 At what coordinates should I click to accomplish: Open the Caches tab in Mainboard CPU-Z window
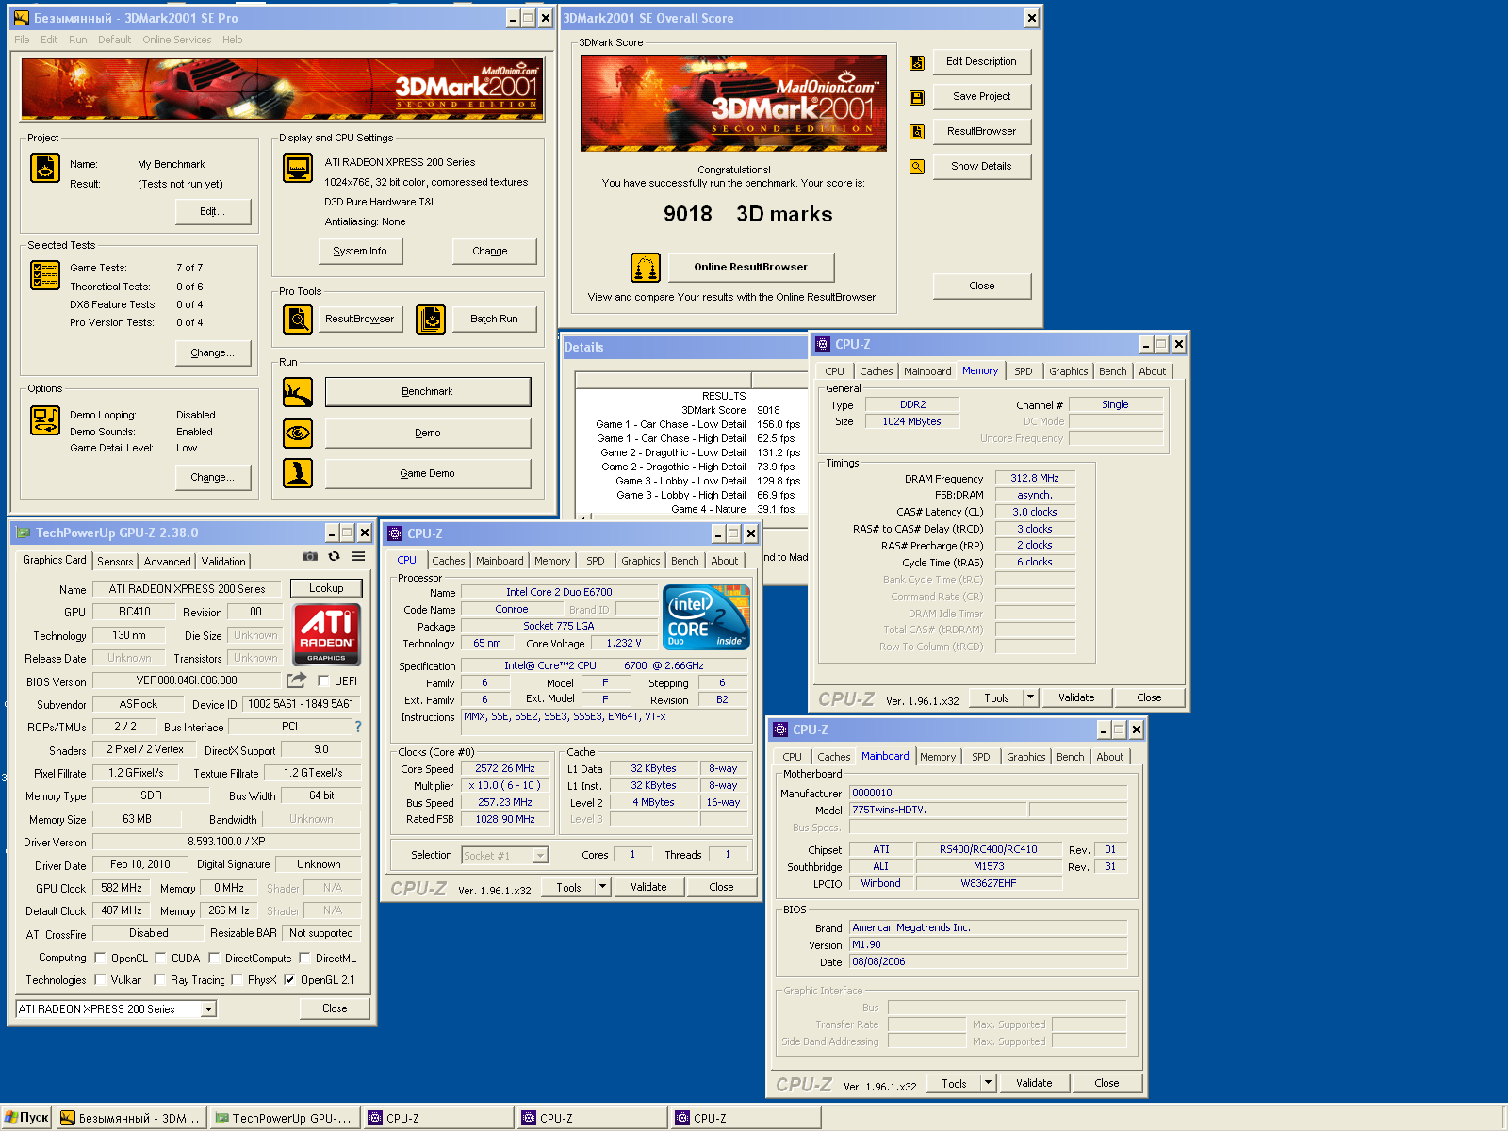[x=833, y=757]
